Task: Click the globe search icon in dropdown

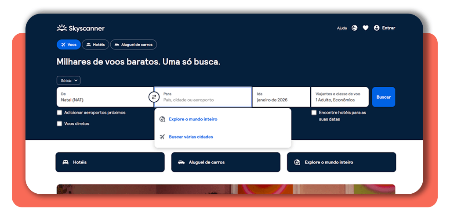Action: 162,119
